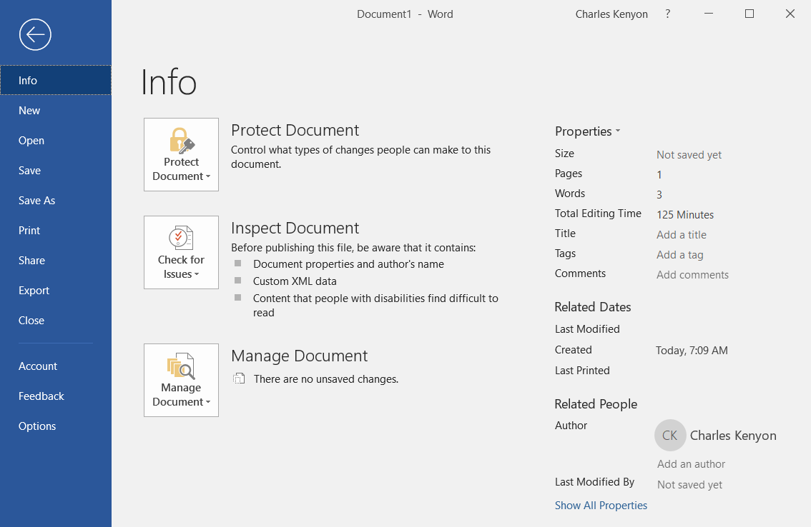The width and height of the screenshot is (811, 527).
Task: Open the Protect Document lock dropdown
Action: click(181, 154)
